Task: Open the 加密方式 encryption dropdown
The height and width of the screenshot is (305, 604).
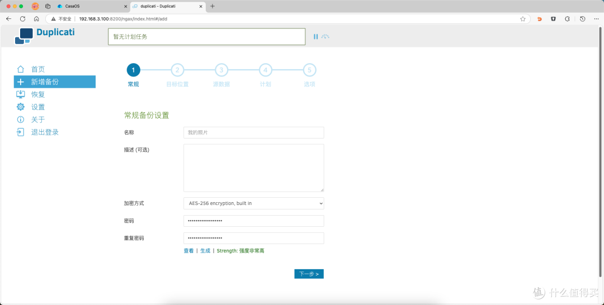Action: point(253,203)
